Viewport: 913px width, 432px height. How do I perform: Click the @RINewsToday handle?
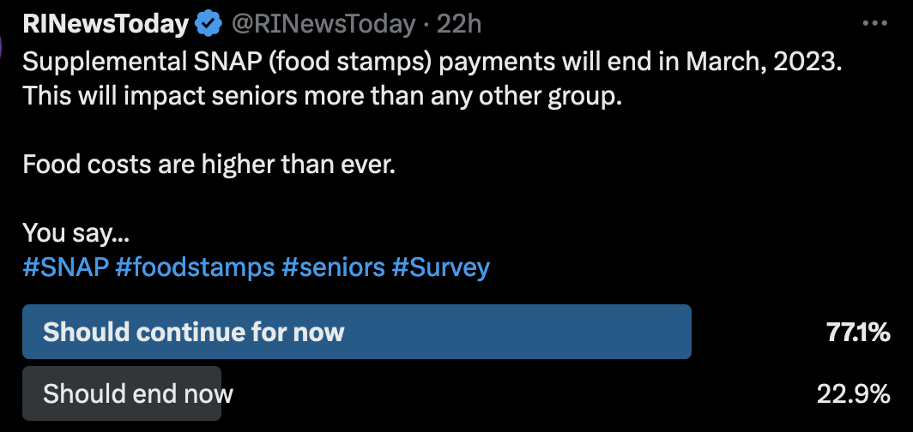pos(323,25)
